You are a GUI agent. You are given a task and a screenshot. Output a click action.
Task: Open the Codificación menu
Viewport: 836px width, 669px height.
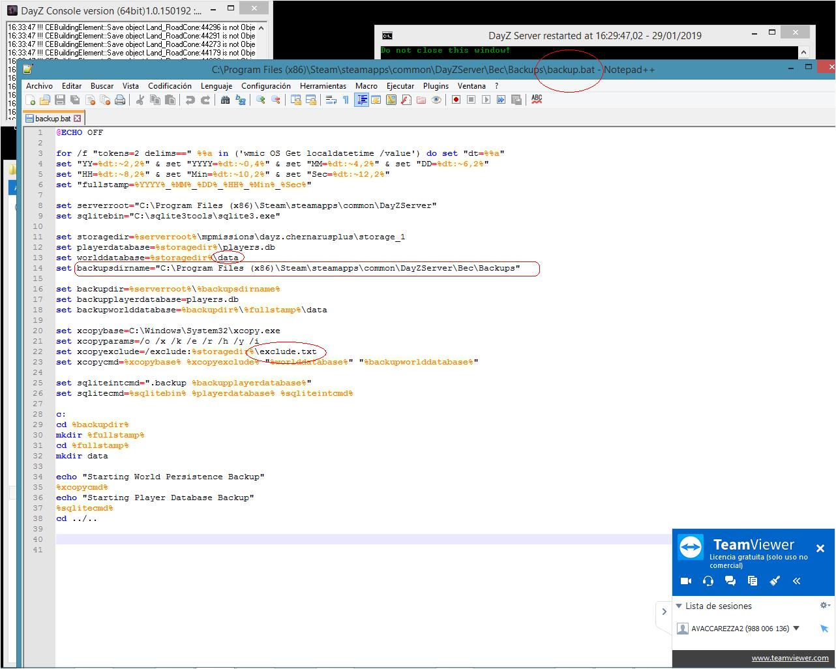coord(170,86)
